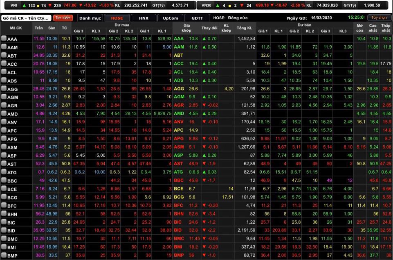Select the checkbox for ACC row

point(4,63)
